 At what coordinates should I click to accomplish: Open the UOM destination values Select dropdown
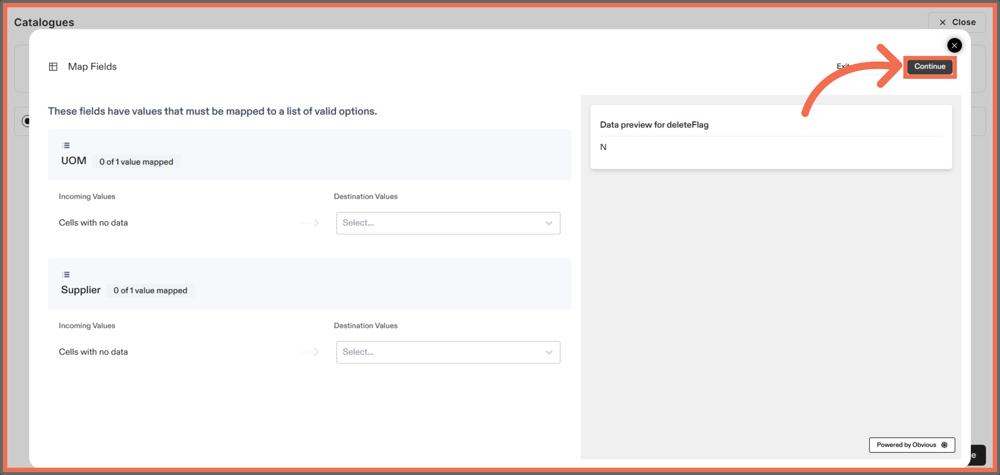[442, 223]
